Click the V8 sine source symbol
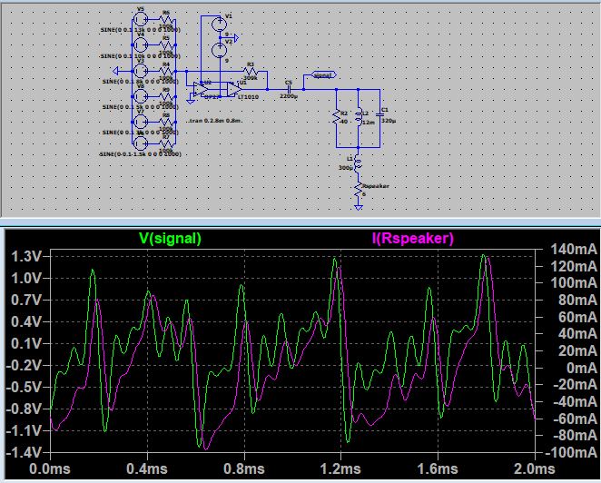The width and height of the screenshot is (601, 483). pos(141,96)
